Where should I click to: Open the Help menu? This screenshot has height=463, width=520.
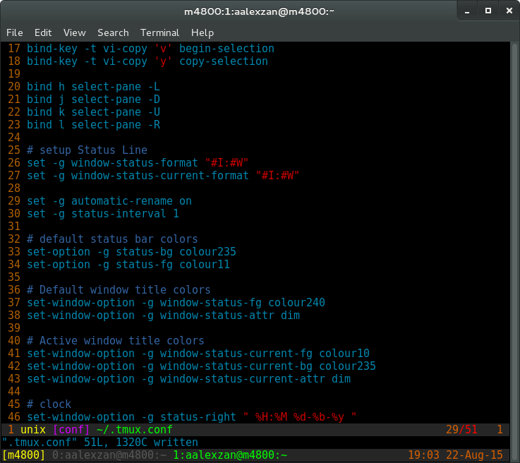(x=202, y=32)
